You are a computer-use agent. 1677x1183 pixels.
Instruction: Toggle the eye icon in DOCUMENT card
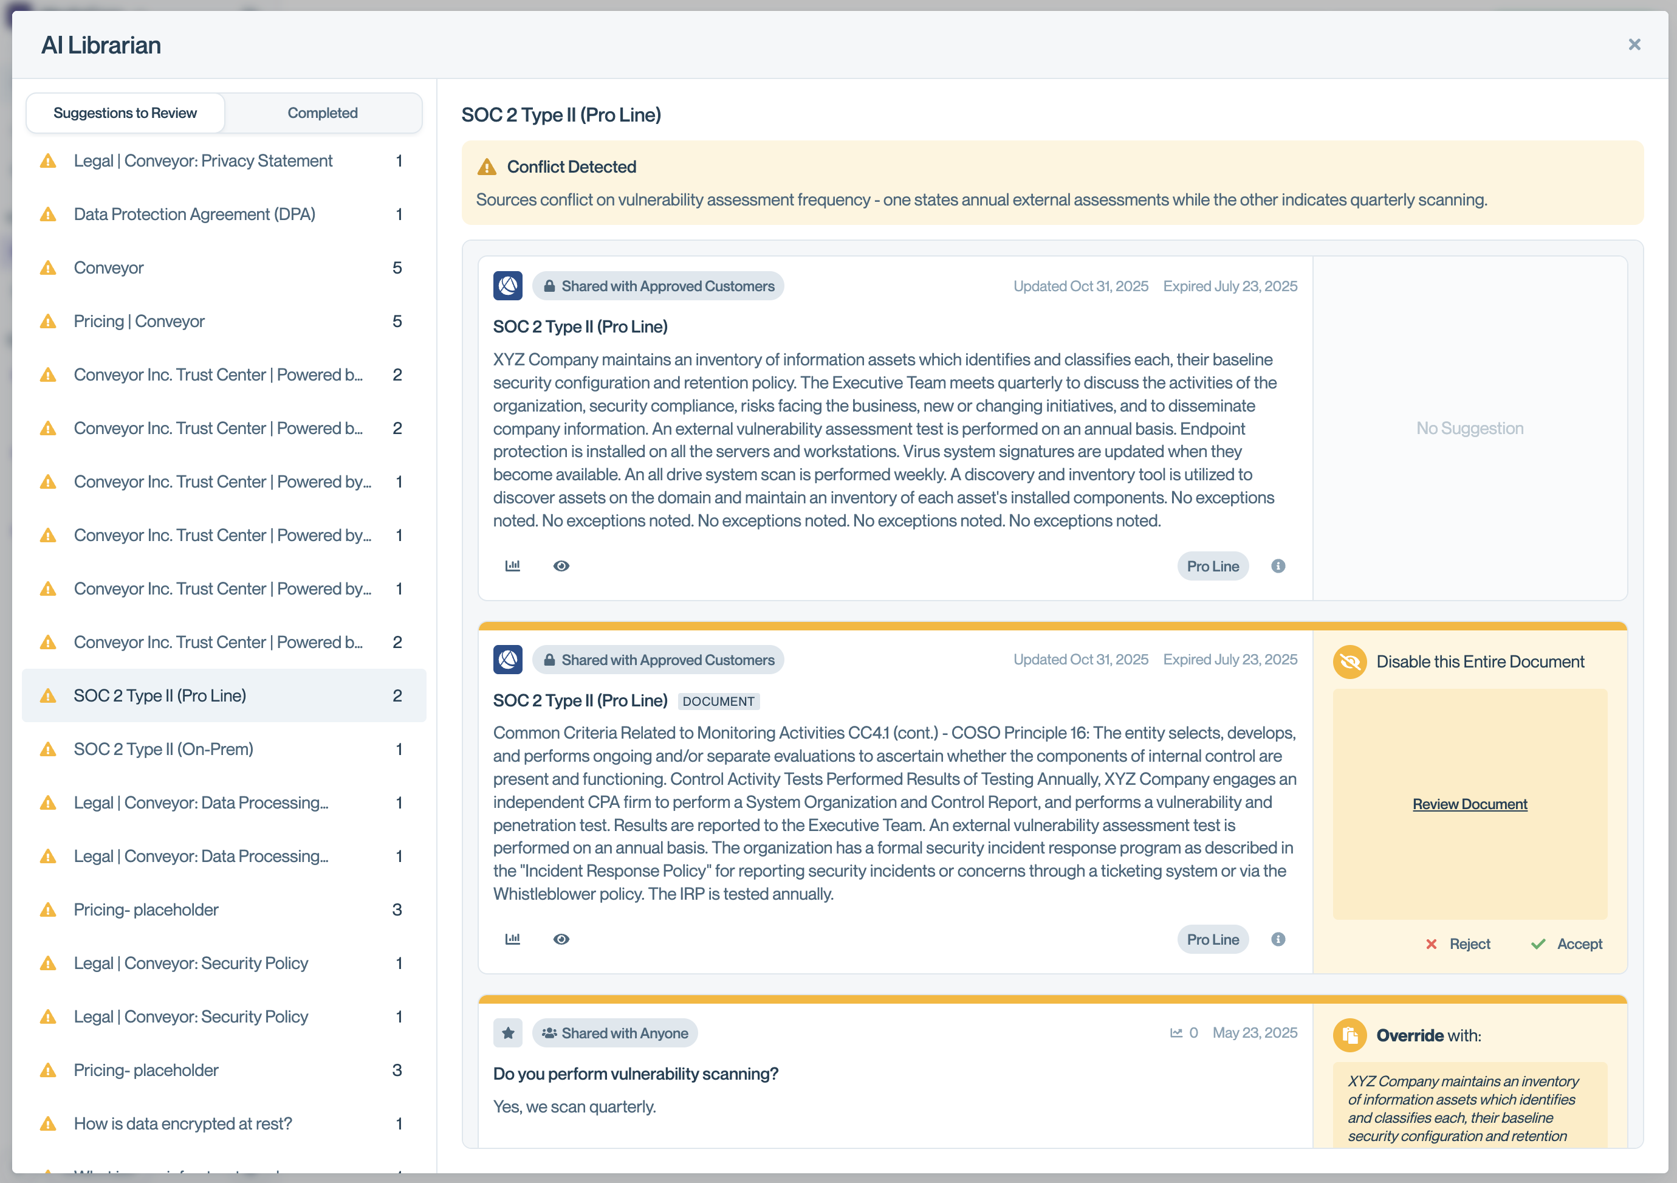pyautogui.click(x=561, y=939)
